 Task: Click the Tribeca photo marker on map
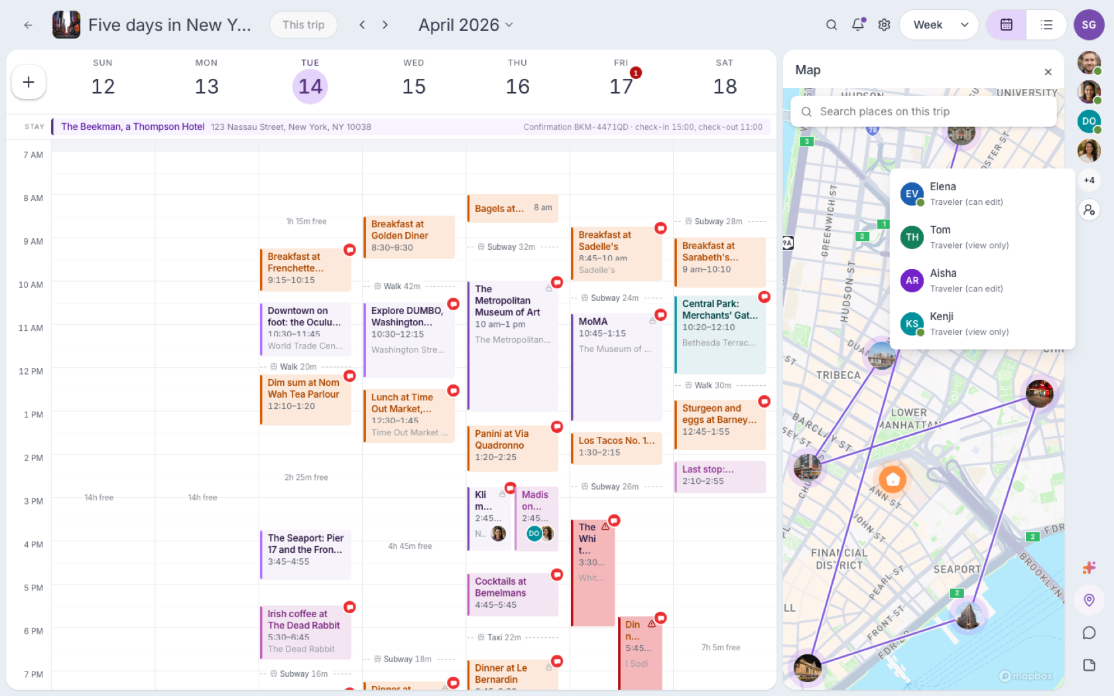(881, 357)
